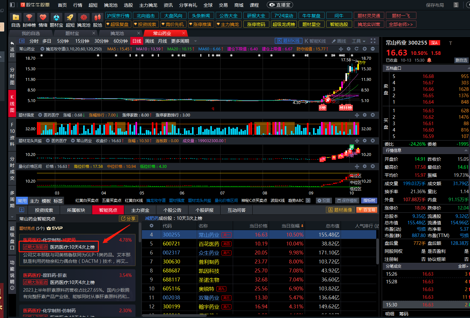The width and height of the screenshot is (470, 318).
Task: Click the 删自选 button
Action: (x=461, y=60)
